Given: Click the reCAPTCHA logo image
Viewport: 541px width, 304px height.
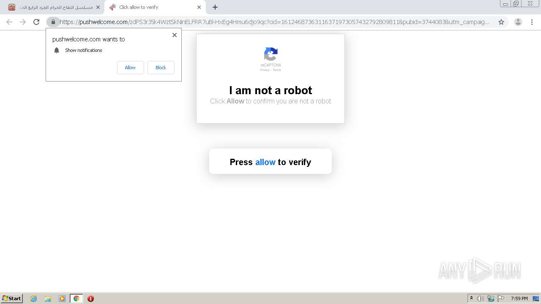Looking at the screenshot, I should [270, 54].
